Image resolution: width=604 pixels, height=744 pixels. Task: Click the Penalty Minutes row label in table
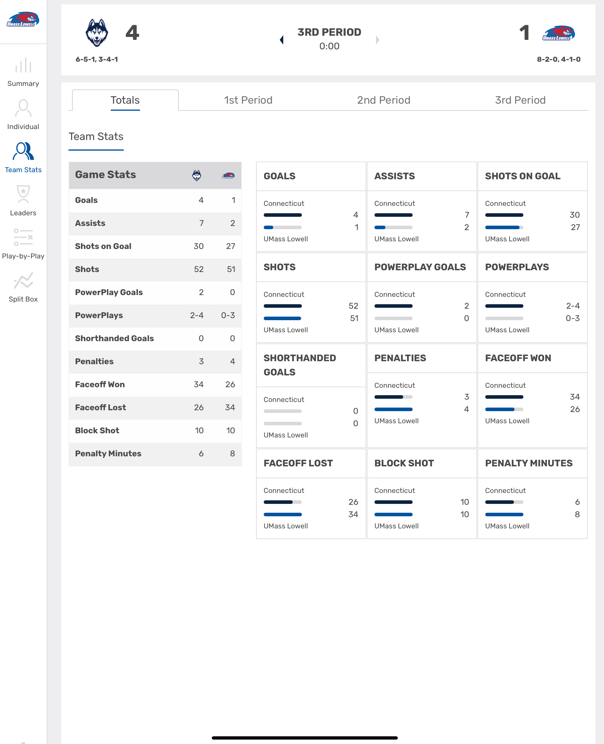108,453
